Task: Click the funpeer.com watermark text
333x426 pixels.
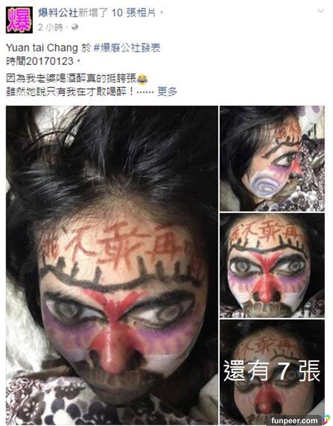Action: [x=295, y=420]
